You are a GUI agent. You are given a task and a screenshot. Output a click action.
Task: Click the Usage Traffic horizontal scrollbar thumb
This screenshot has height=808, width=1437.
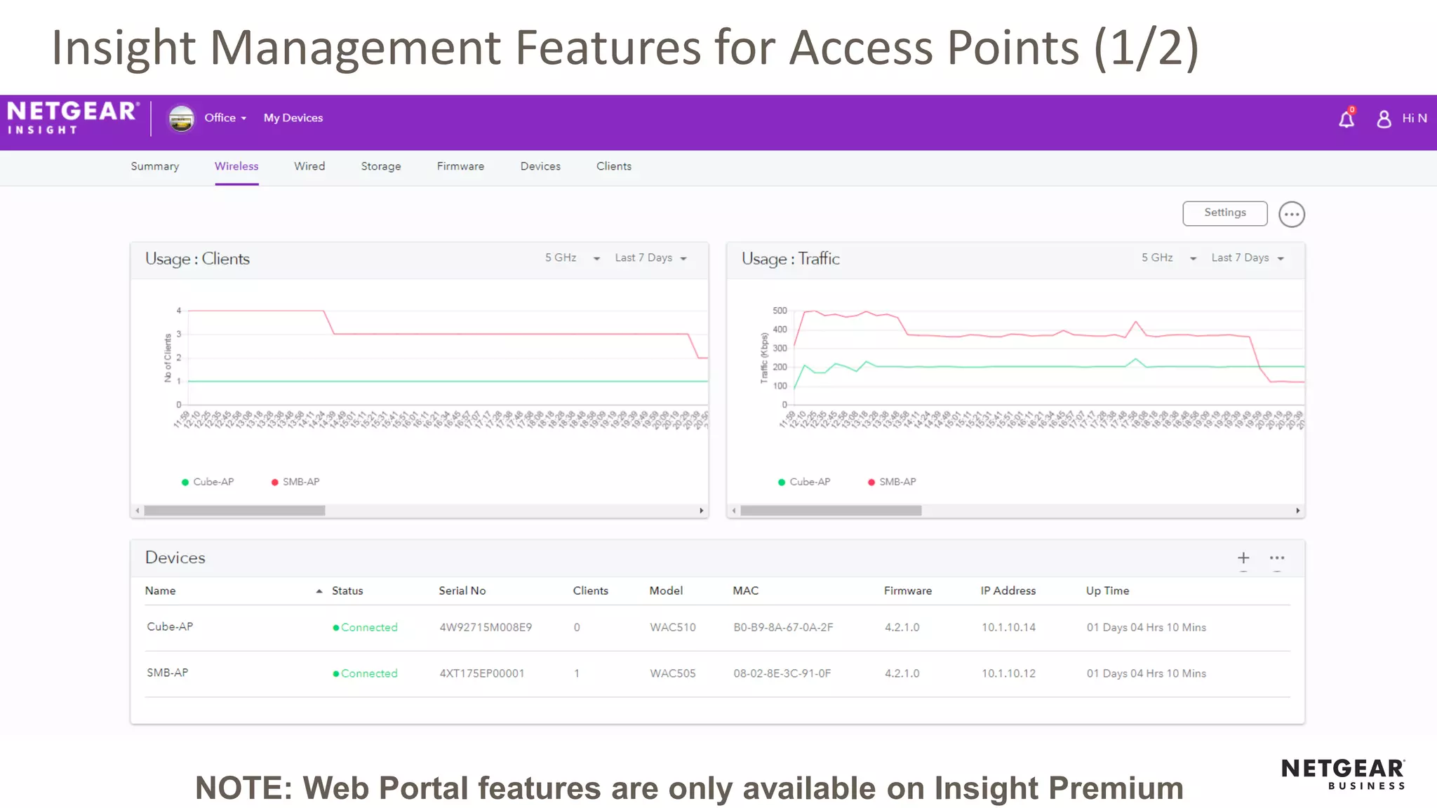click(831, 511)
